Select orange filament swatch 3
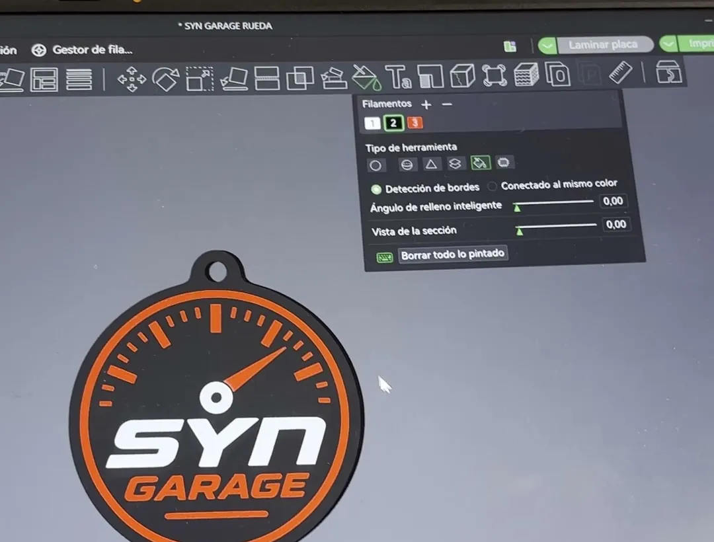This screenshot has height=542, width=714. 415,122
